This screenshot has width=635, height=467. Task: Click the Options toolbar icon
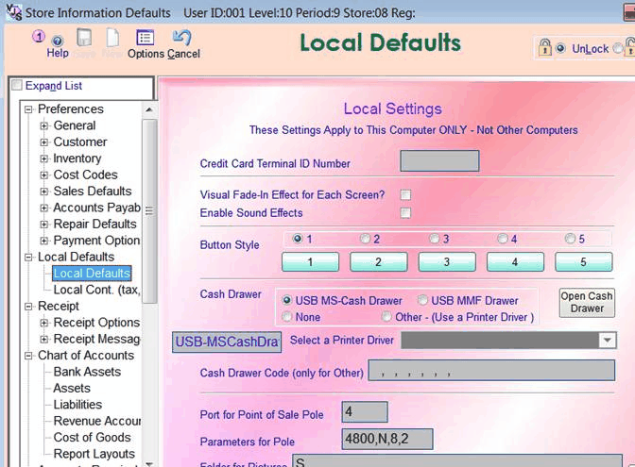coord(145,38)
